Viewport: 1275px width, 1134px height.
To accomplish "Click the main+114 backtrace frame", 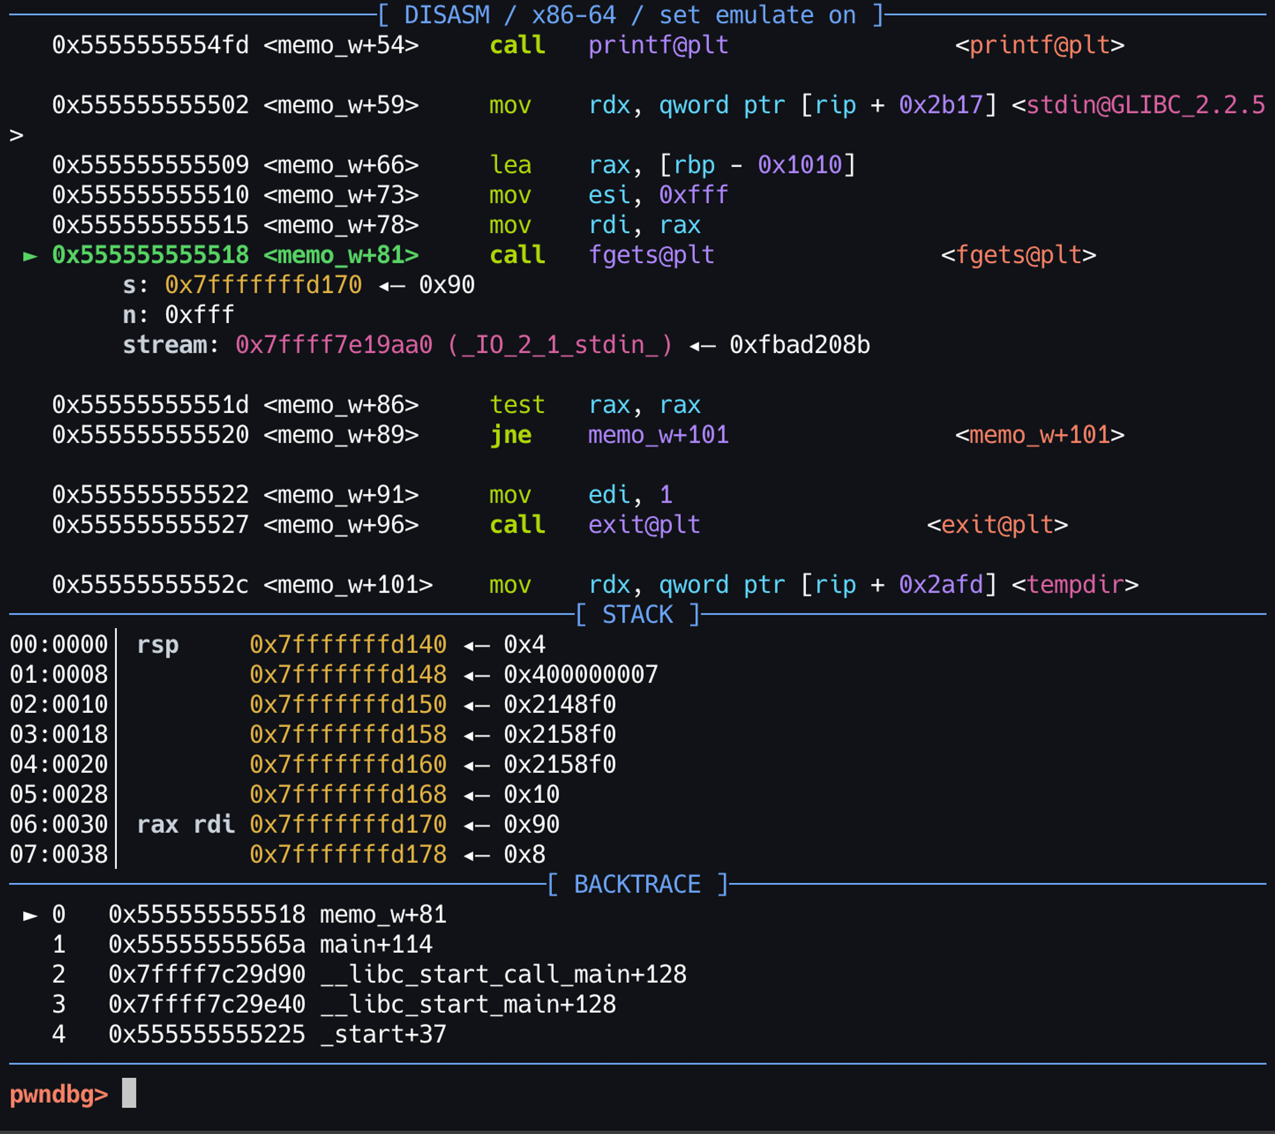I will pyautogui.click(x=375, y=944).
